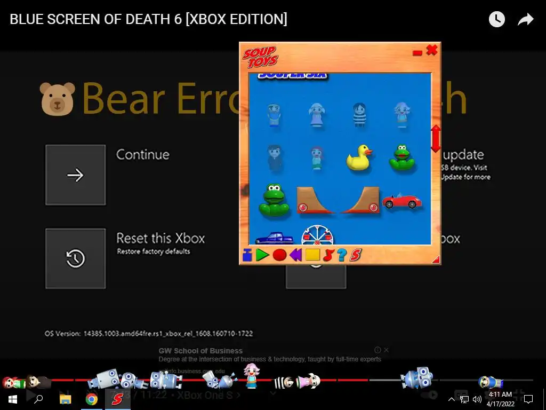Select the Ferris wheel toy

[317, 235]
